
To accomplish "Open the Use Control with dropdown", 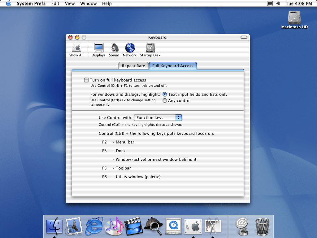I will click(158, 117).
